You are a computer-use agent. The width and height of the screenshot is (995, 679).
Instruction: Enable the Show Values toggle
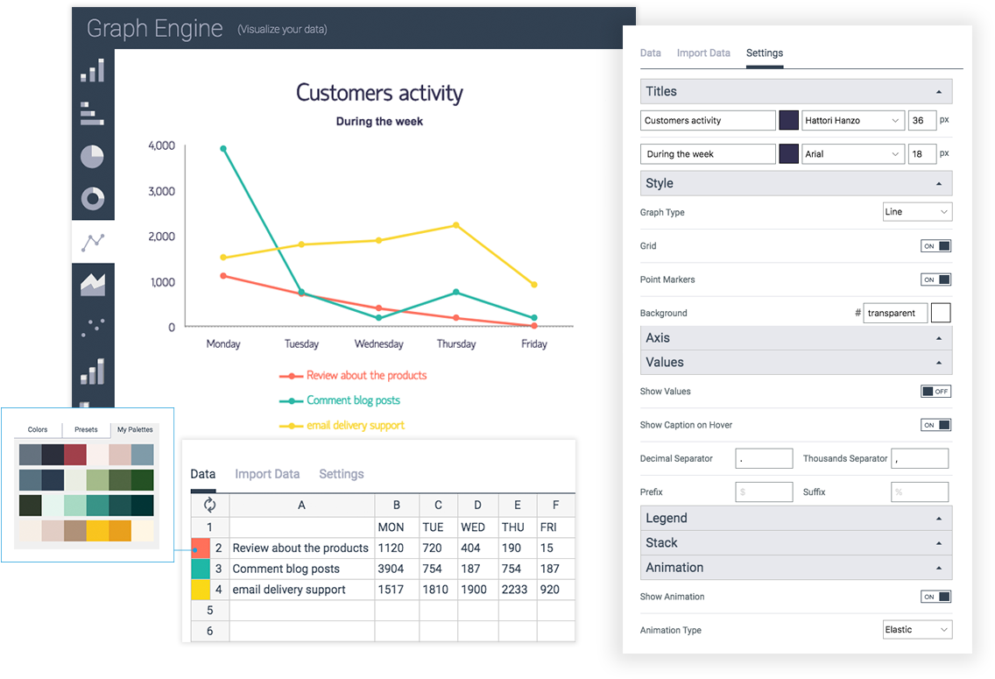tap(935, 392)
